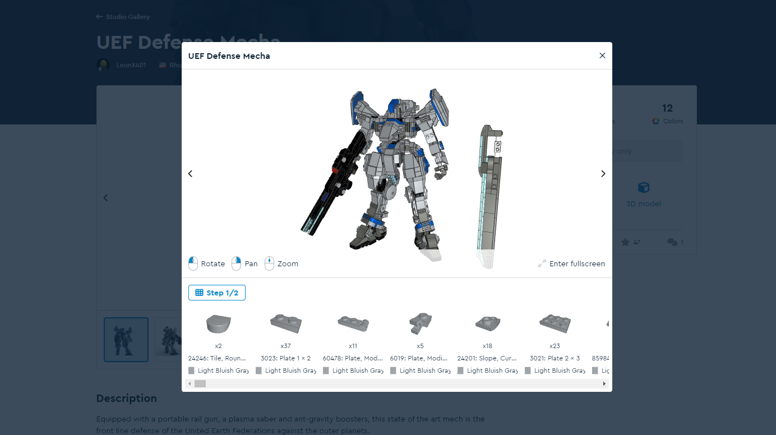Close the UEF Defense Mecha dialog
Viewport: 776px width, 435px height.
602,55
